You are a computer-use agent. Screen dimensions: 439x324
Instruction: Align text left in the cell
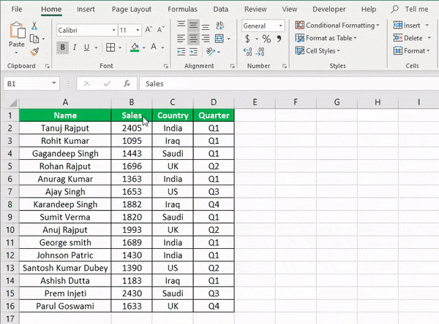[x=181, y=39]
